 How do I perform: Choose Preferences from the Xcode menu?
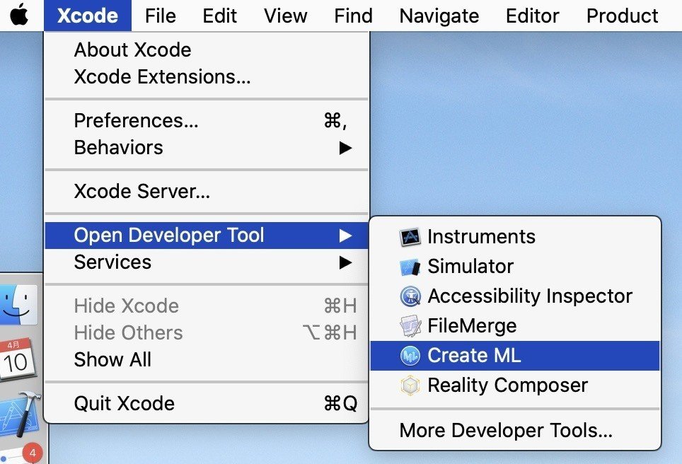coord(136,121)
